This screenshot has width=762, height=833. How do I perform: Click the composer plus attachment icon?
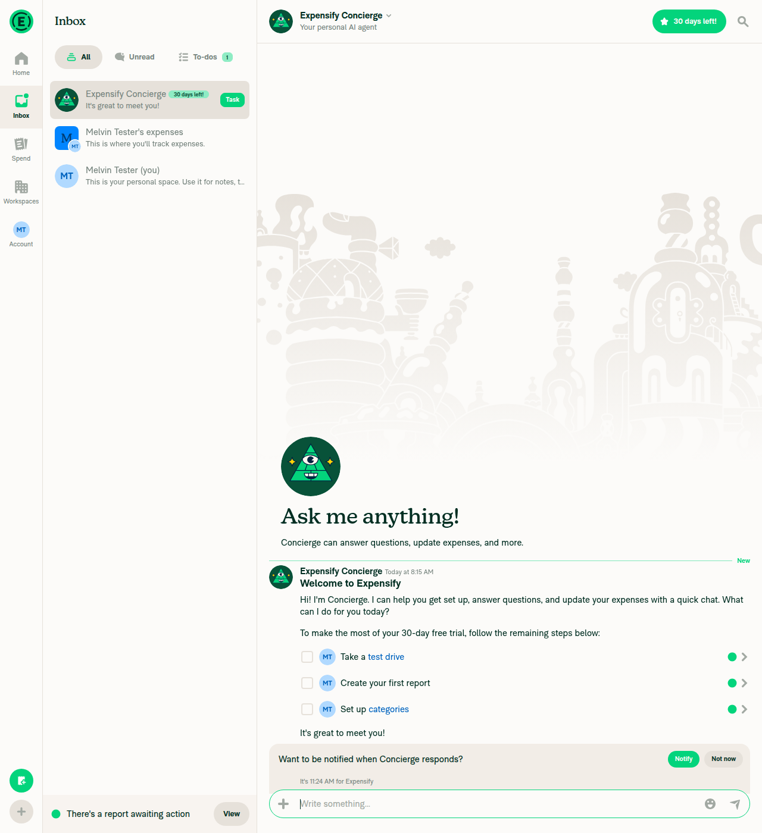click(283, 804)
